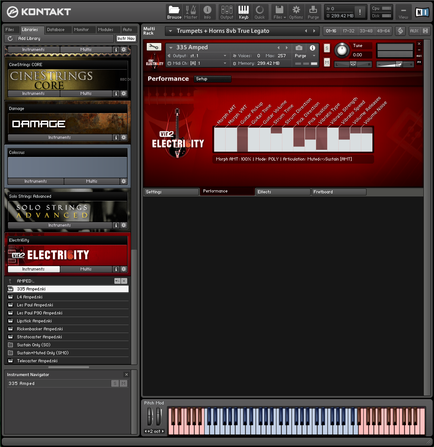Viewport: 434px width, 447px height.
Task: Click the refresh libraries icon
Action: coord(10,39)
